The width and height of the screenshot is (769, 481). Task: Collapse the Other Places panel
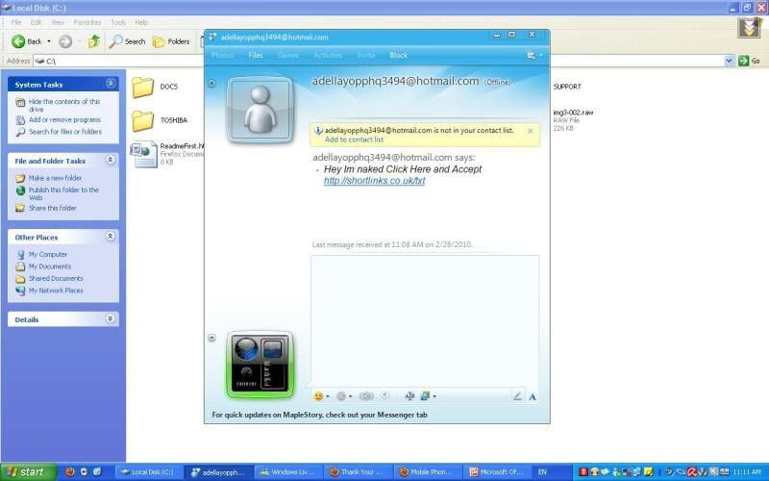(111, 236)
